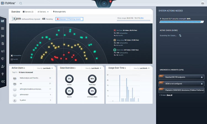Click the Severe 0% gauge
The image size is (207, 124).
69,91
